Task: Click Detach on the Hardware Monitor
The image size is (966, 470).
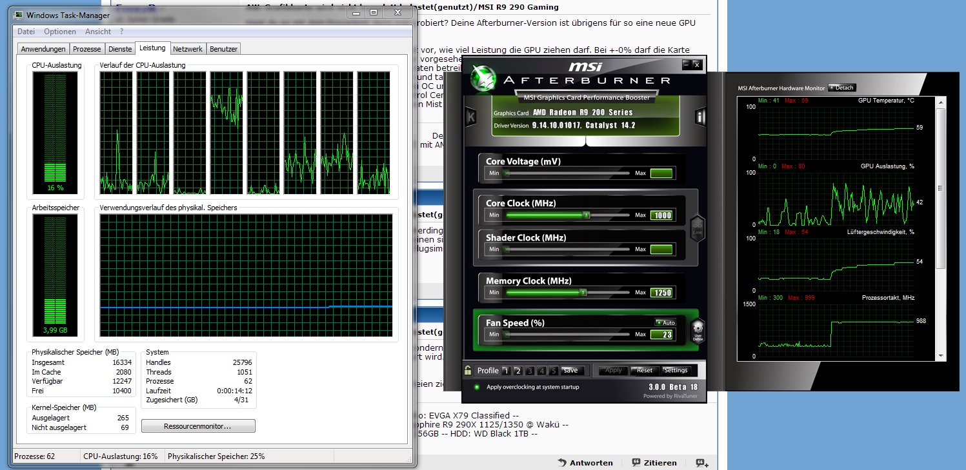Action: (x=842, y=88)
